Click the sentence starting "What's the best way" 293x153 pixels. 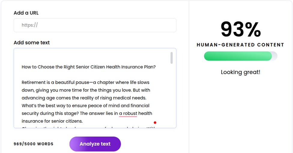click(x=85, y=106)
